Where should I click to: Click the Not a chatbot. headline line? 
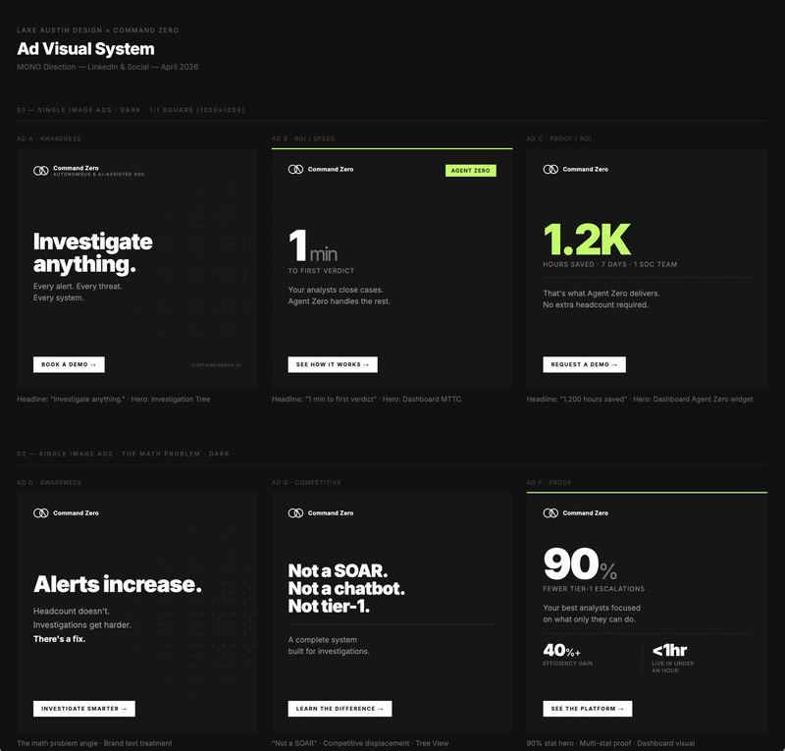(x=346, y=588)
